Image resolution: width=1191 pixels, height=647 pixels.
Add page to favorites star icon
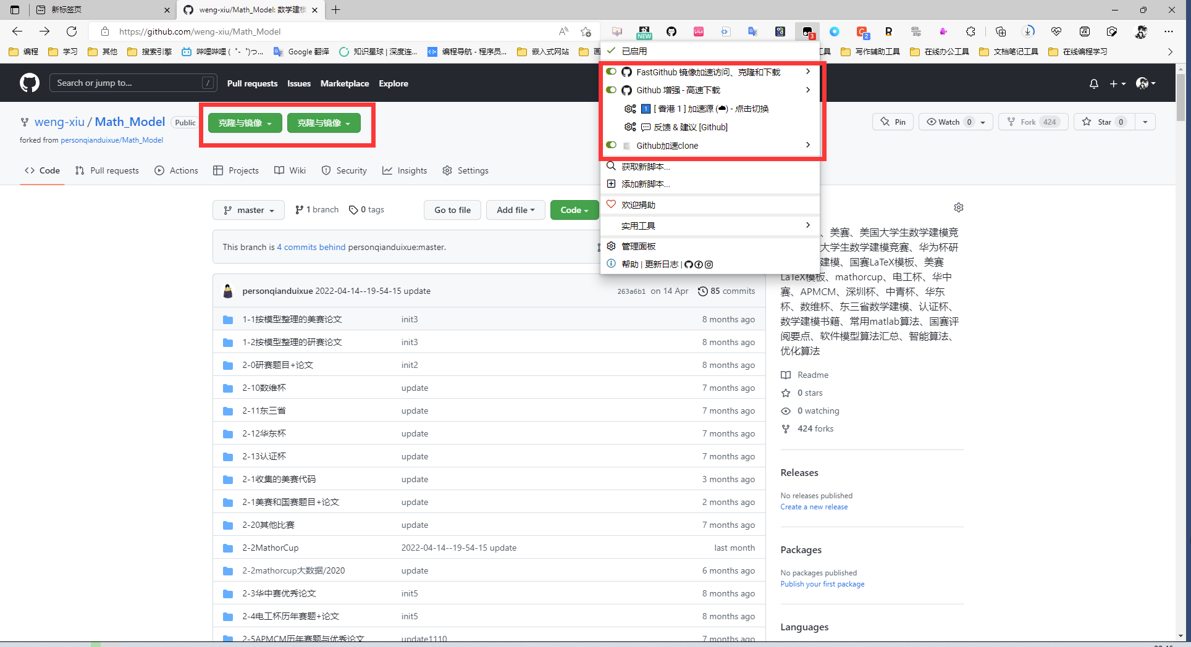[586, 31]
